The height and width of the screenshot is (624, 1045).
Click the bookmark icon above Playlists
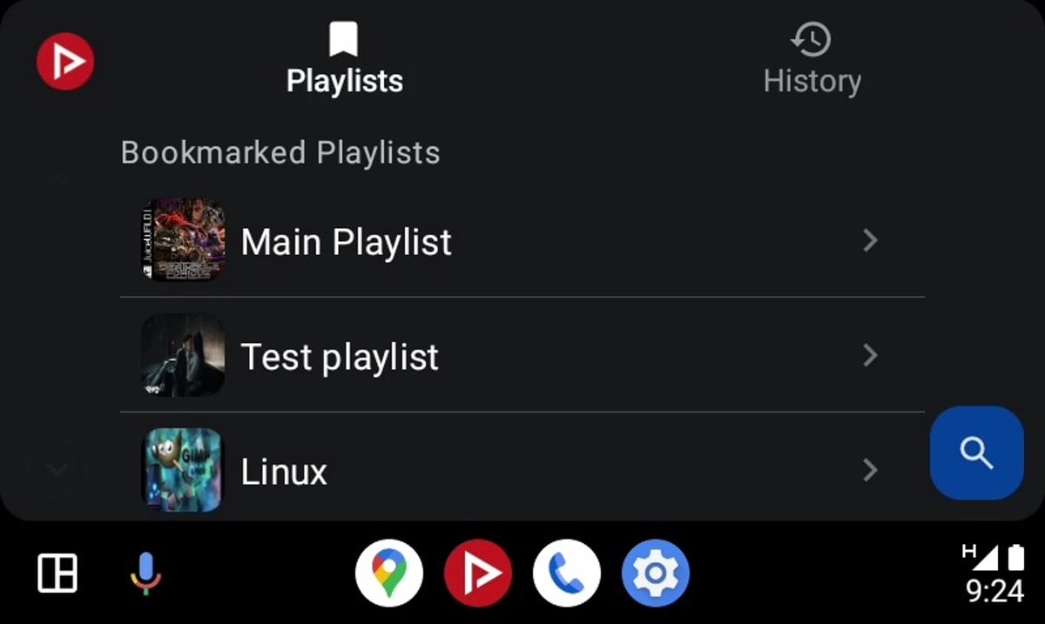[344, 39]
